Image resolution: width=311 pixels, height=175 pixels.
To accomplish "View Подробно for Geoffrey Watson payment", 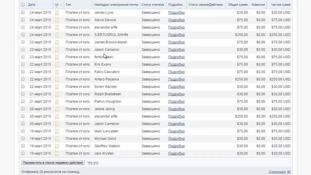I will pyautogui.click(x=176, y=146).
